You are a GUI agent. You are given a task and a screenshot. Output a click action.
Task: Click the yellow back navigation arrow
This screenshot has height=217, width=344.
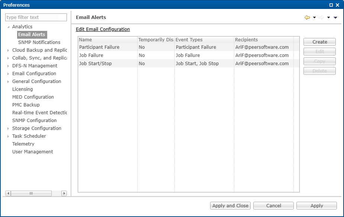pyautogui.click(x=307, y=17)
